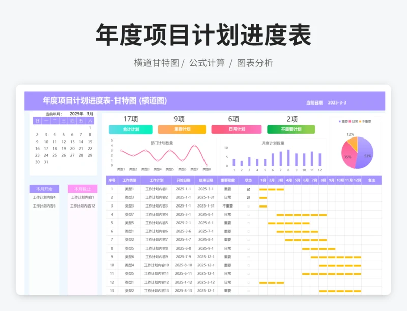Select the Gantt bar for row 2

(x=263, y=198)
